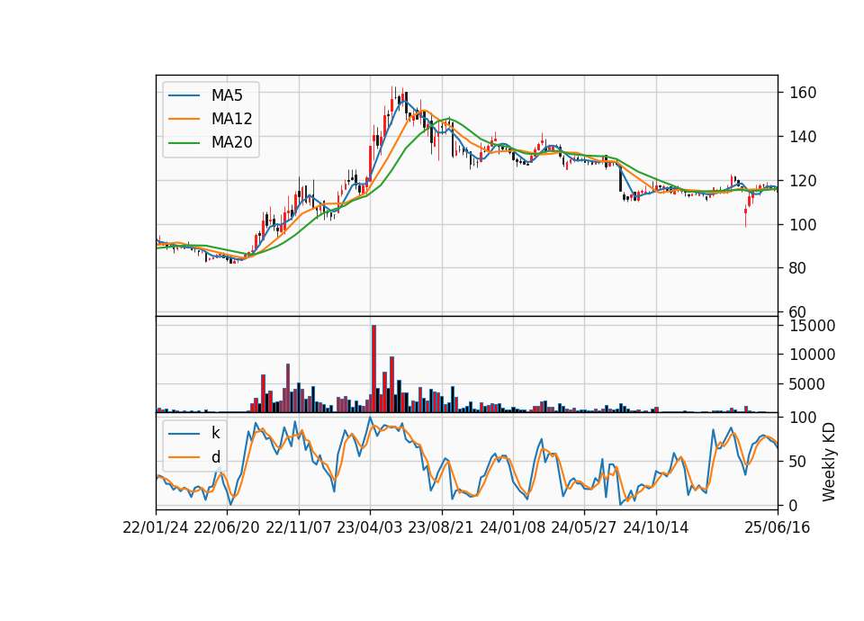The height and width of the screenshot is (621, 864).
Task: Click the 160 price axis label
Action: (x=803, y=93)
